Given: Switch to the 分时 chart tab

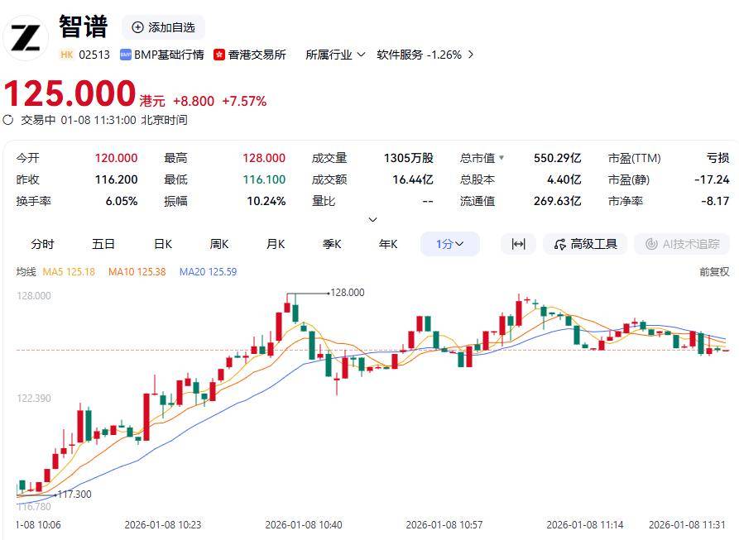Looking at the screenshot, I should (x=42, y=244).
